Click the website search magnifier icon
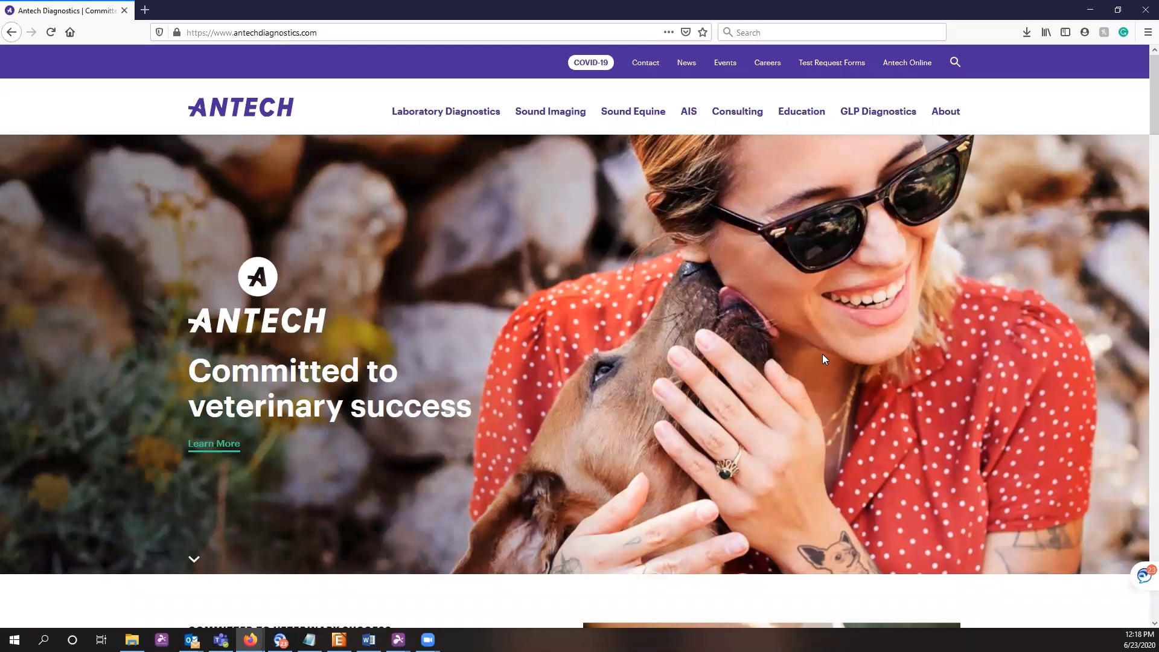The width and height of the screenshot is (1159, 652). 955,62
